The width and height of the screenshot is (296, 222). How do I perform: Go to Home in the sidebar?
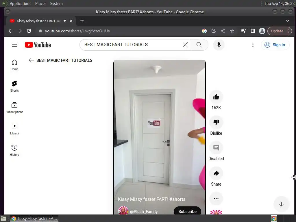(14, 65)
